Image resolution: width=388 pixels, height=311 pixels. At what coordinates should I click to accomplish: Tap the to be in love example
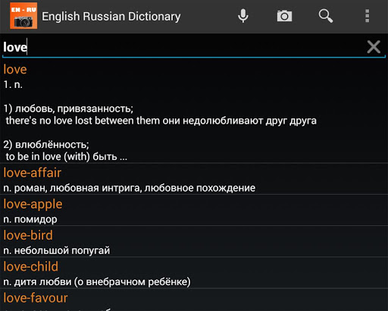pyautogui.click(x=66, y=157)
